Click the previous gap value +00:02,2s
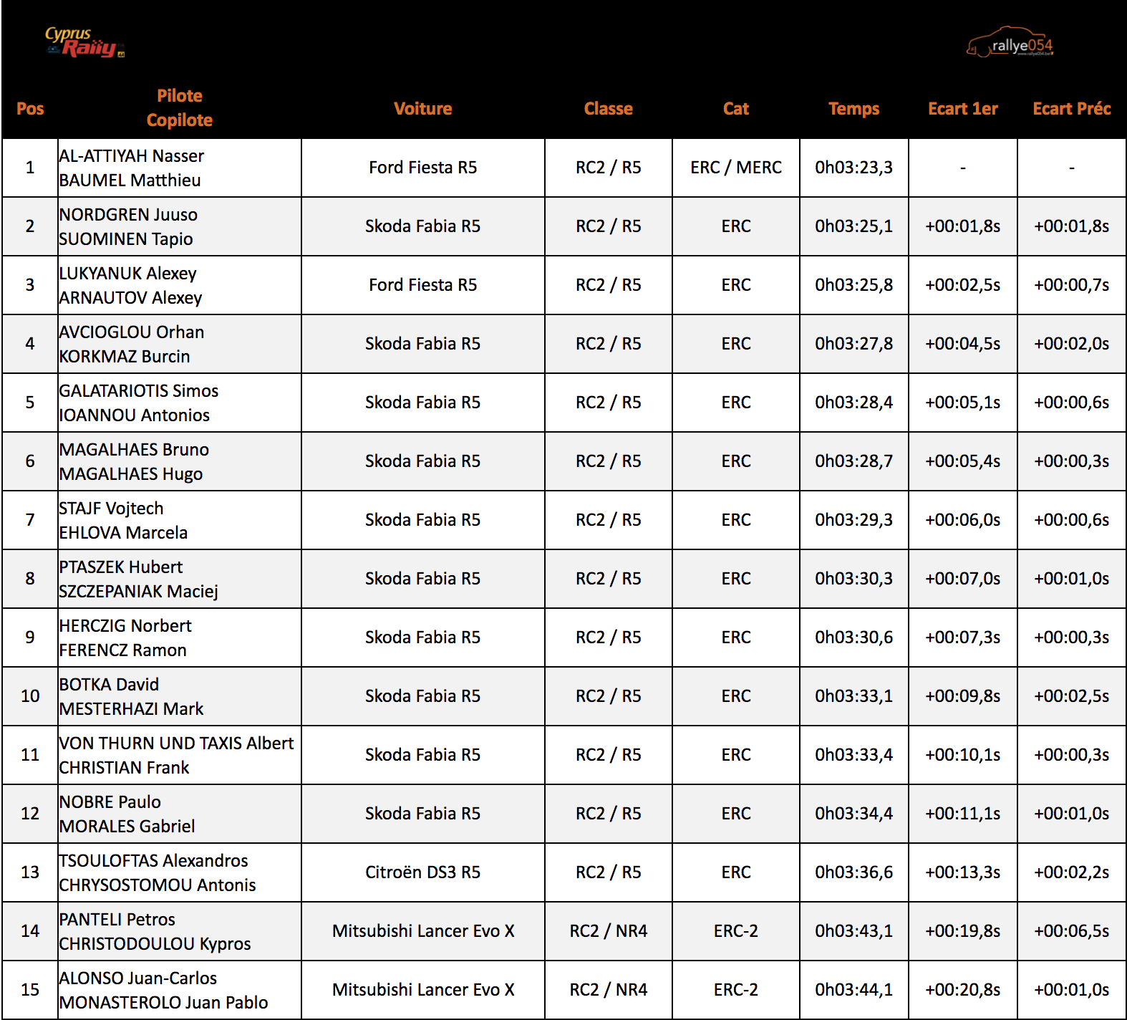The height and width of the screenshot is (1020, 1127). (1072, 872)
